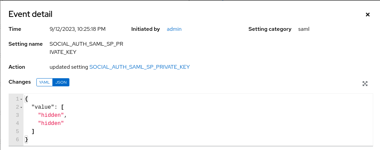This screenshot has height=150, width=380.
Task: Close the Event detail dialog
Action: pos(367,15)
